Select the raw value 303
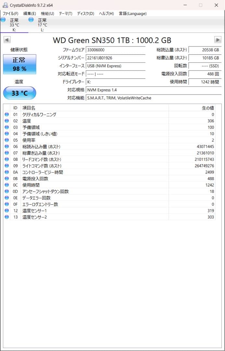The width and height of the screenshot is (225, 351). tap(210, 217)
